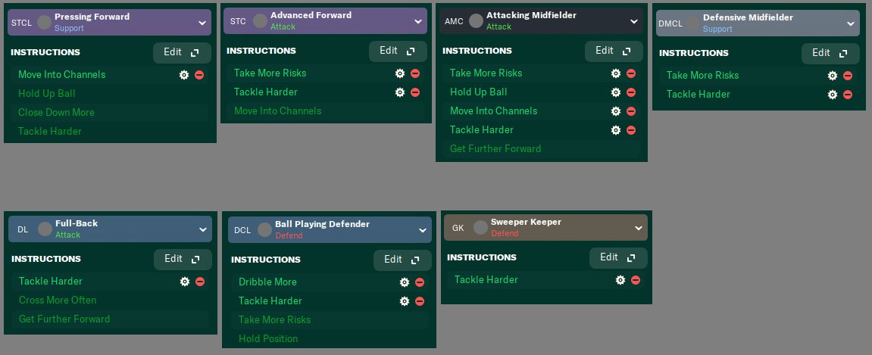872x355 pixels.
Task: Click gear icon for Hold Up Ball in Attacking Midfielder
Action: [616, 92]
